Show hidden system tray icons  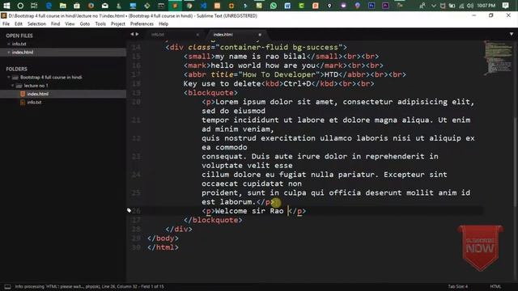[x=434, y=6]
